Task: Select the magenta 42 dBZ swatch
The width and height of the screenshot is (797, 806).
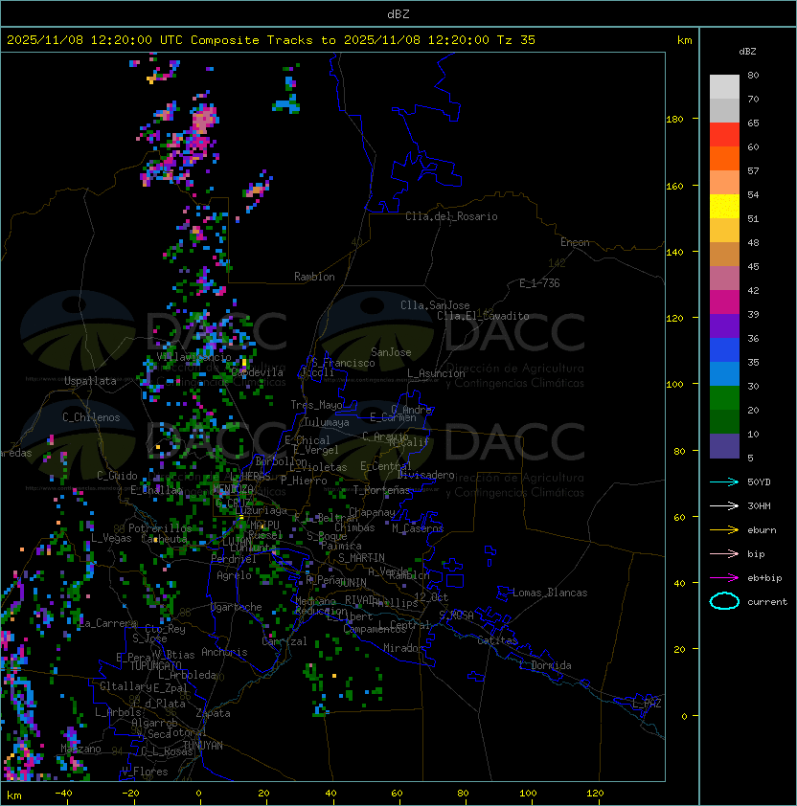Action: point(724,302)
